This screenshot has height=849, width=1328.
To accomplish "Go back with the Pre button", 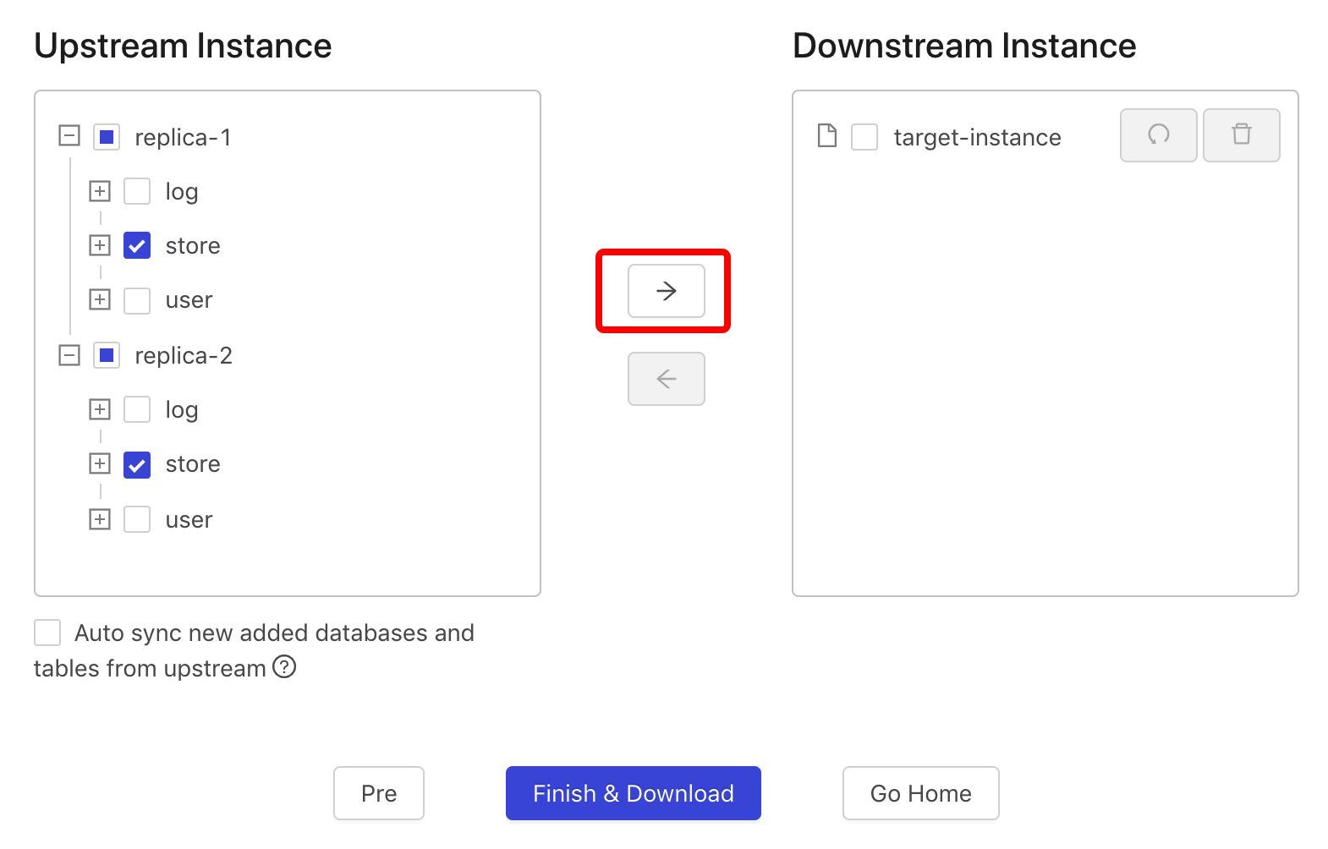I will pyautogui.click(x=379, y=793).
